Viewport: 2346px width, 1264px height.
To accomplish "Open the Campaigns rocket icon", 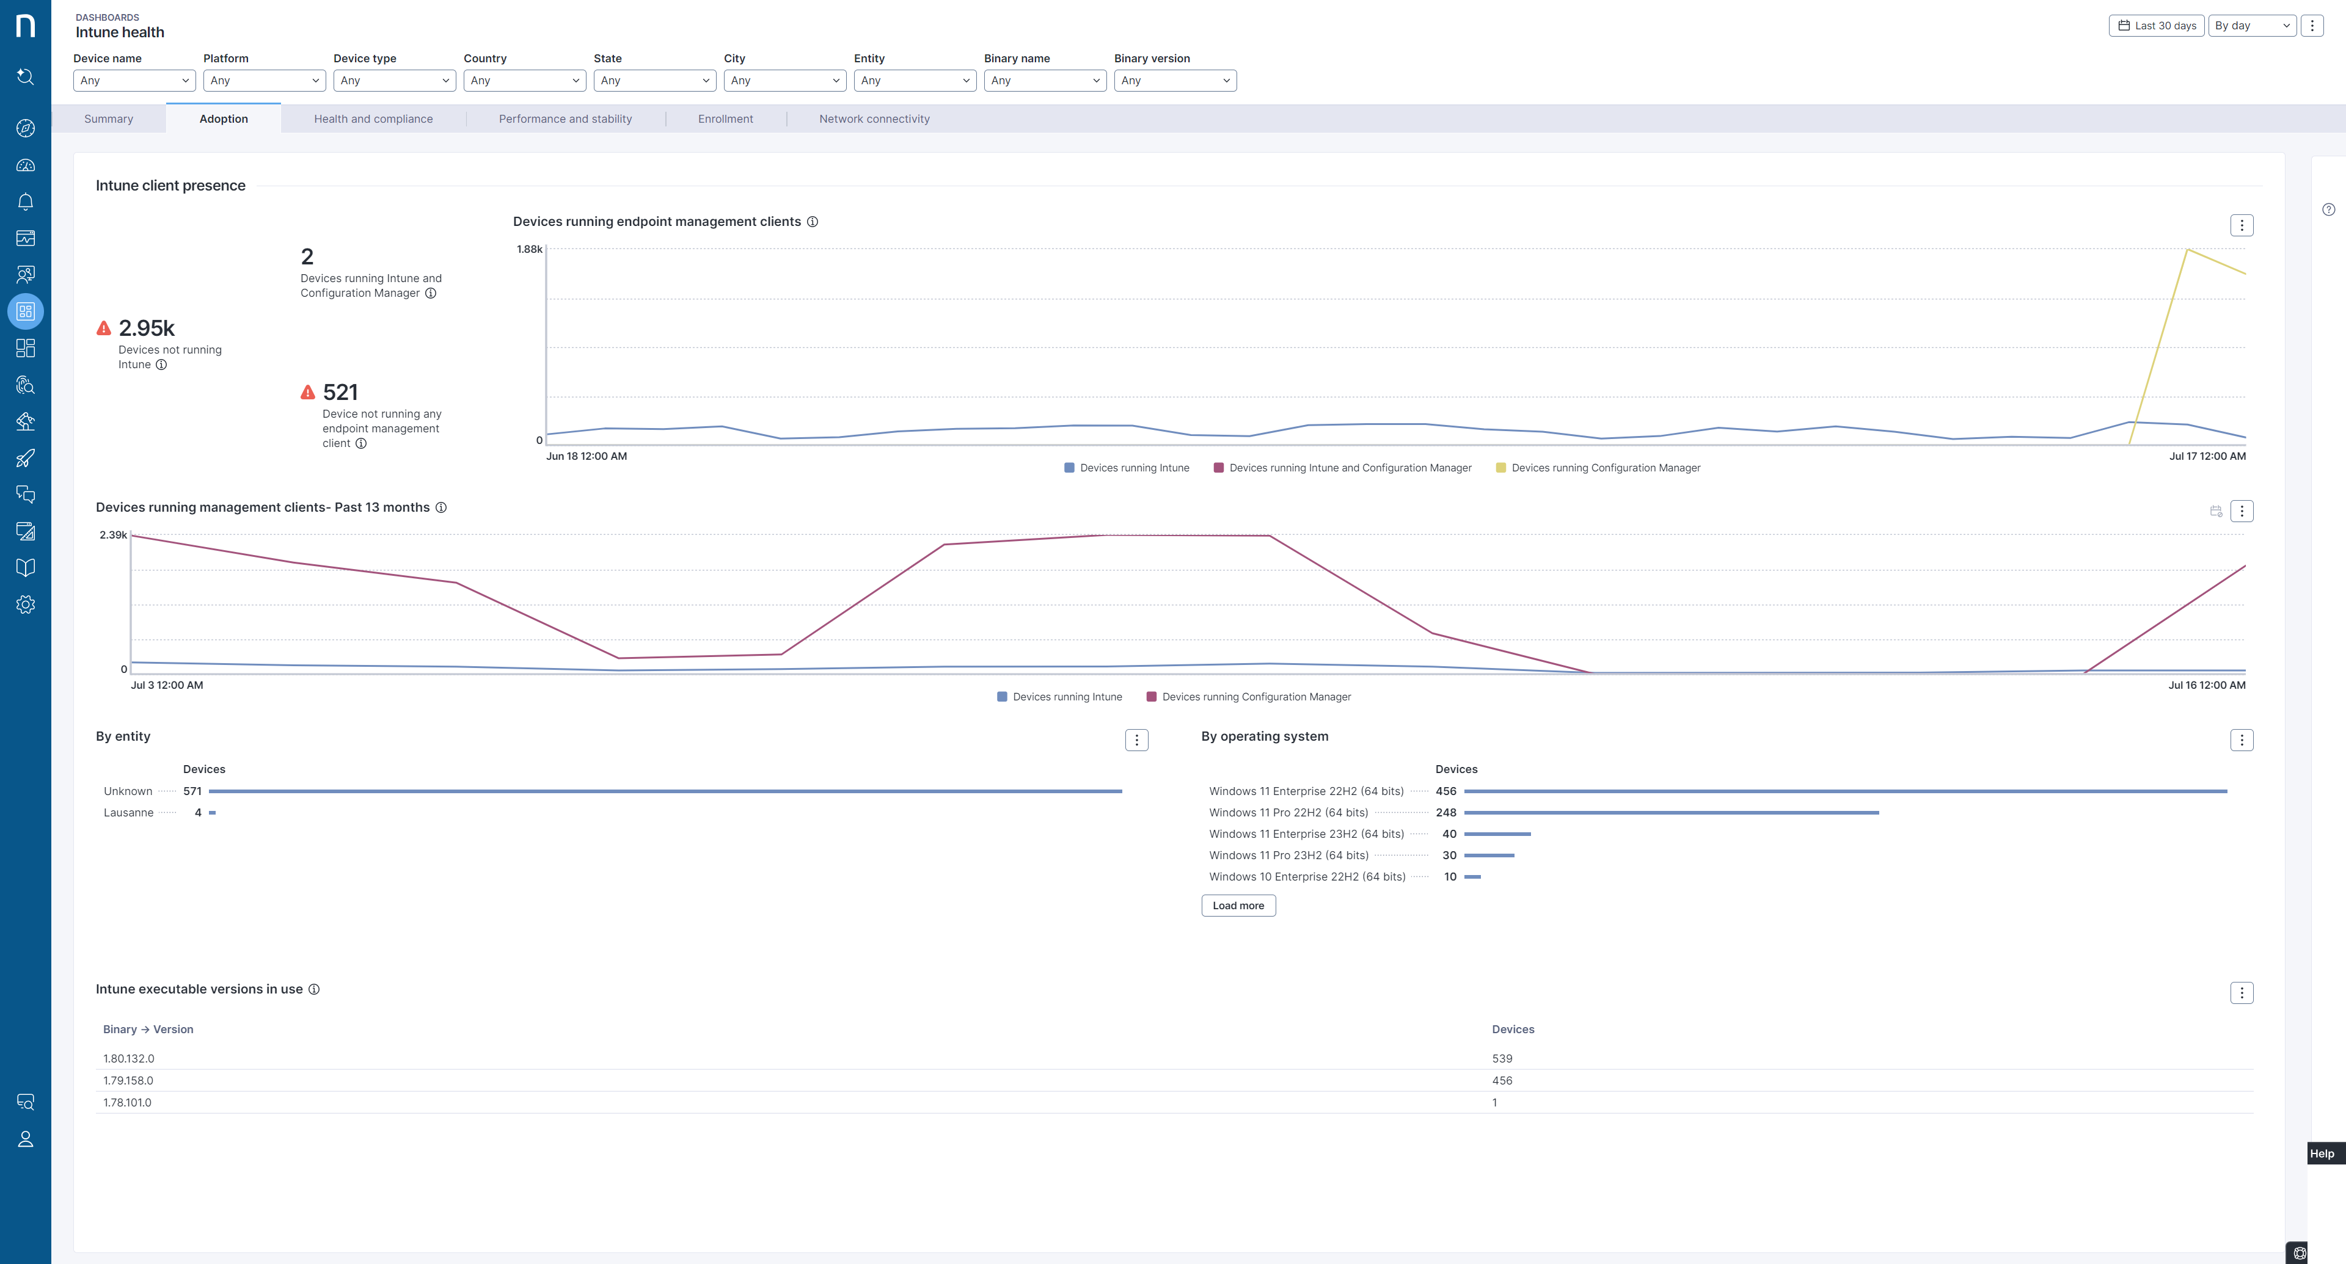I will [x=26, y=458].
